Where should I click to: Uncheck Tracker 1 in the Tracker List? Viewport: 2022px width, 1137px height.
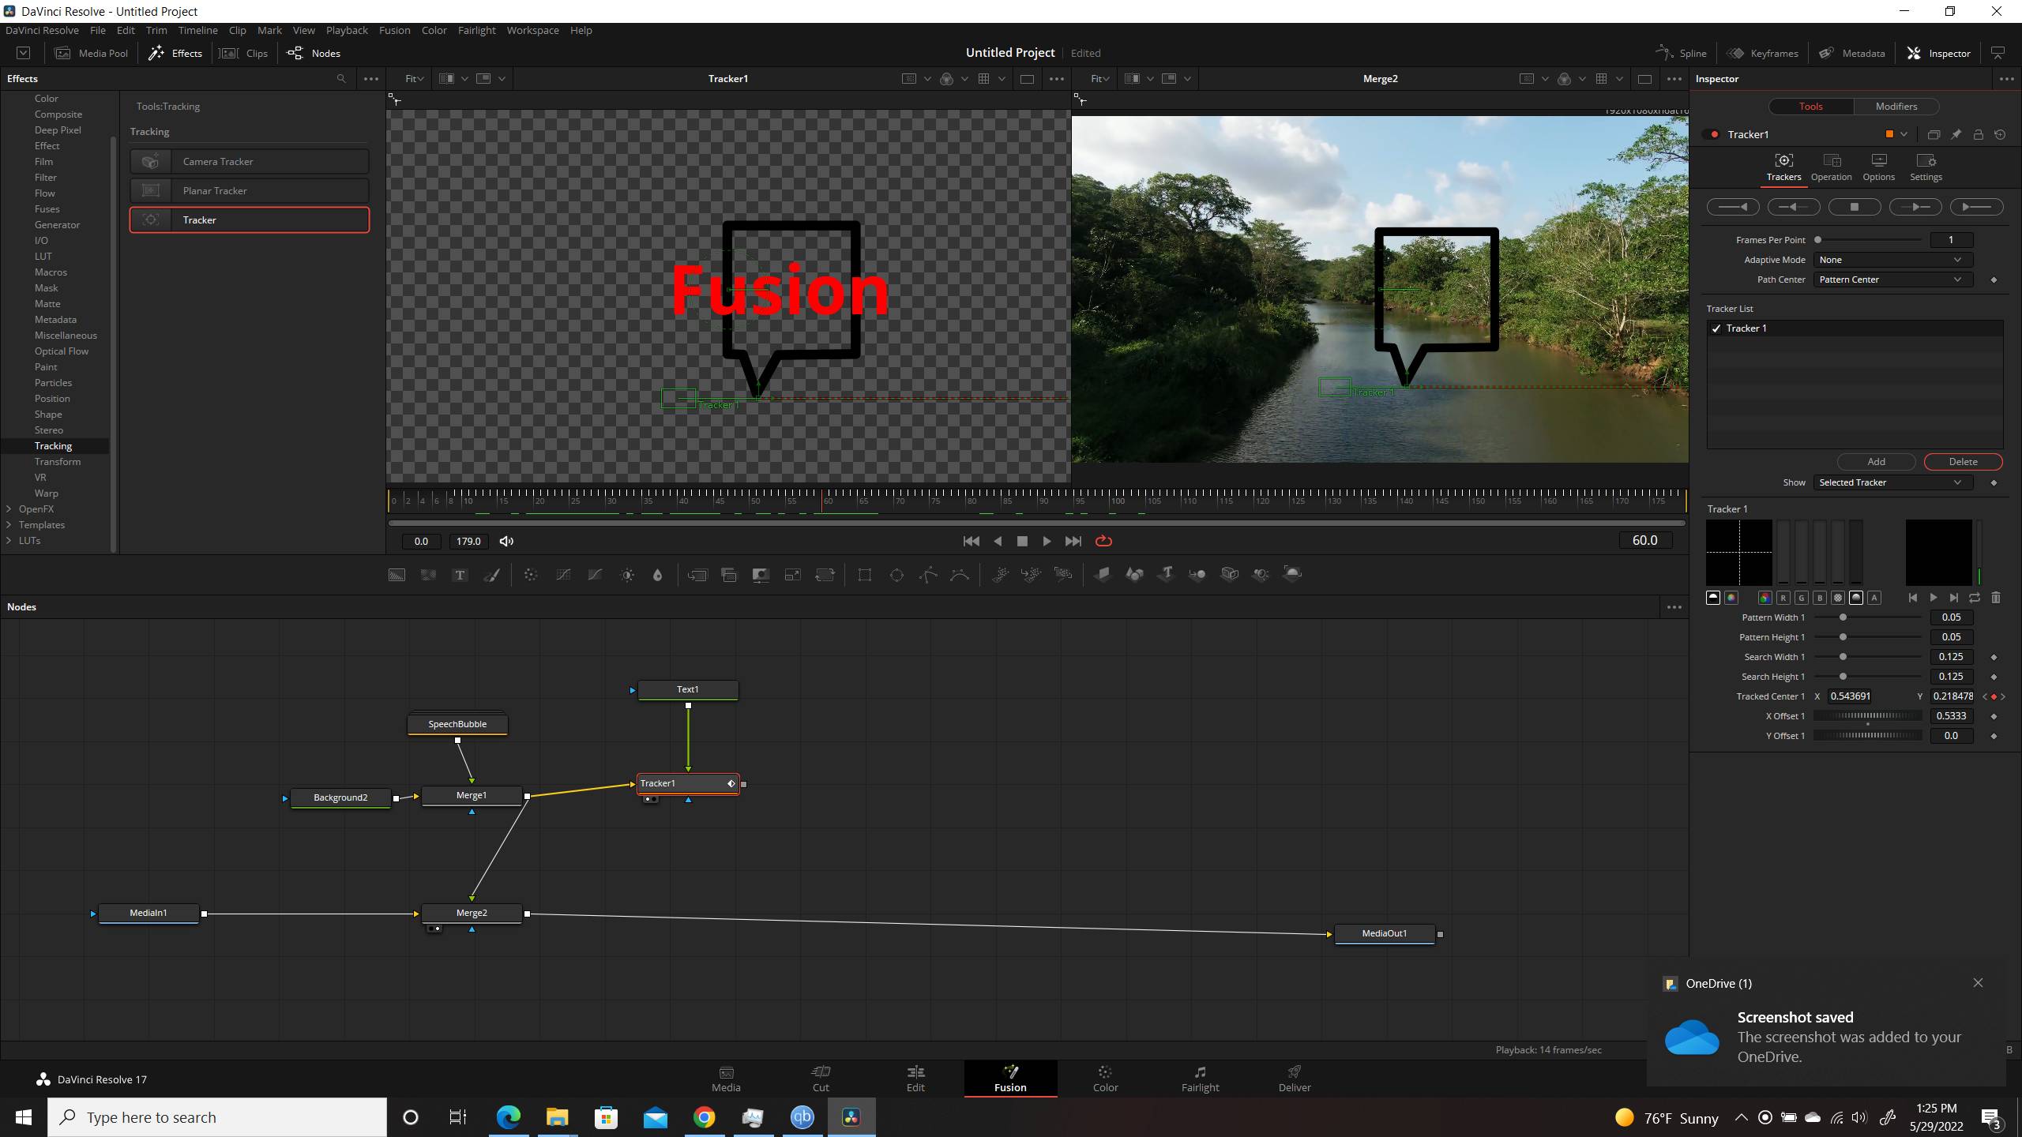click(x=1716, y=328)
